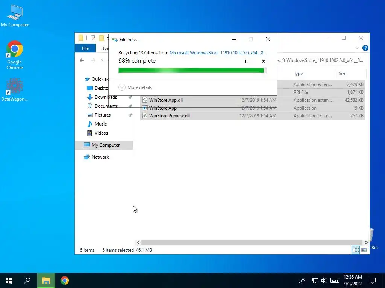385x288 pixels.
Task: Sort by Type column header
Action: click(314, 73)
